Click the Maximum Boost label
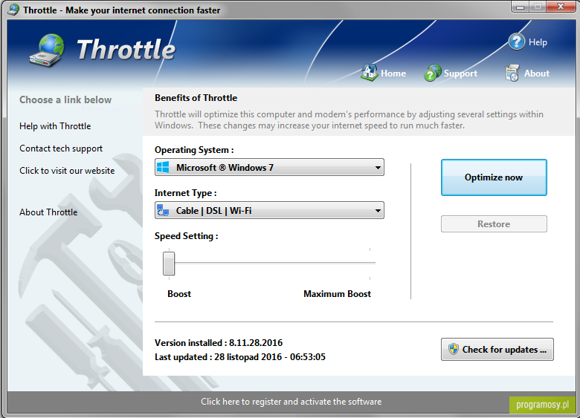This screenshot has height=418, width=580. coord(337,294)
